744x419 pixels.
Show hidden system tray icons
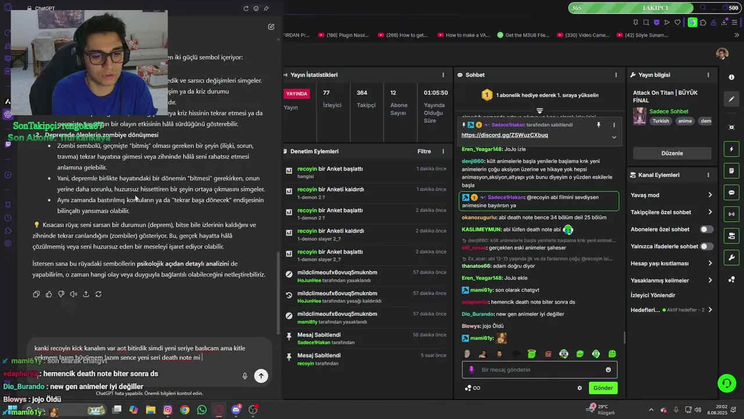650,410
